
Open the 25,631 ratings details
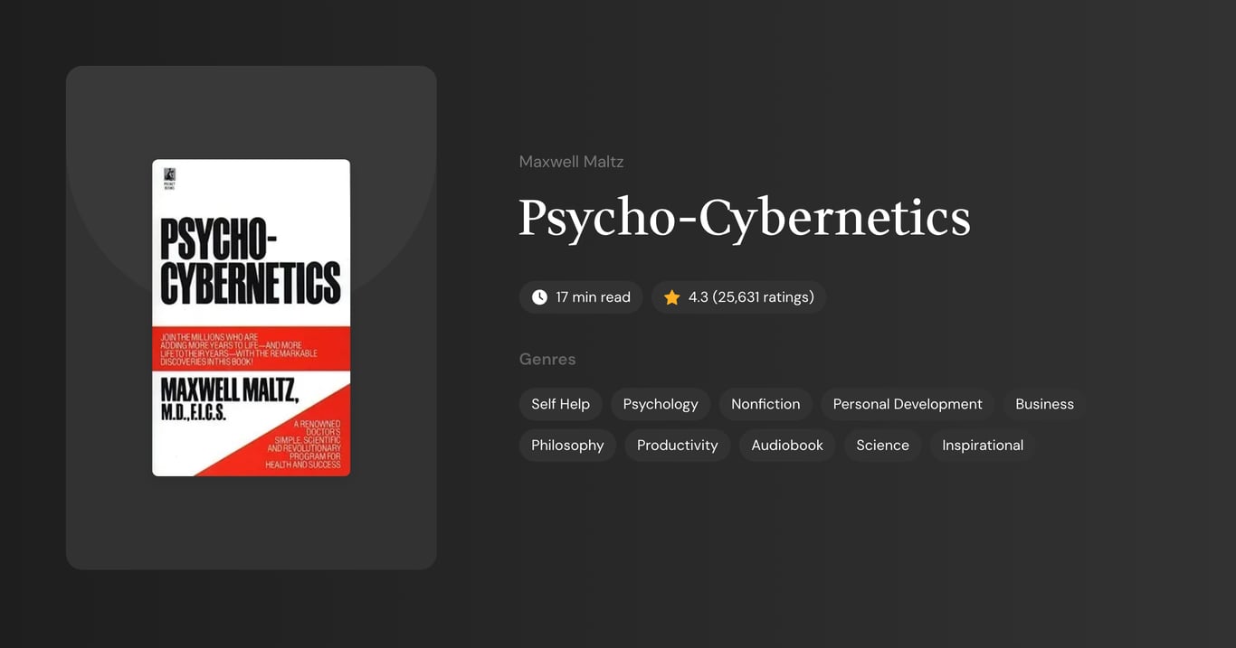763,296
